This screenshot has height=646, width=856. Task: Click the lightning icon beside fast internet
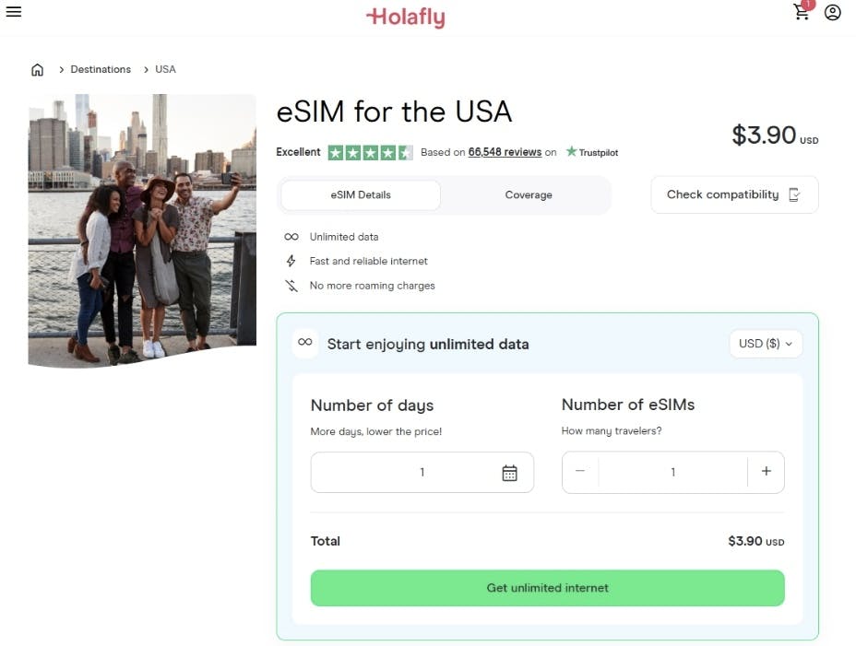coord(291,260)
